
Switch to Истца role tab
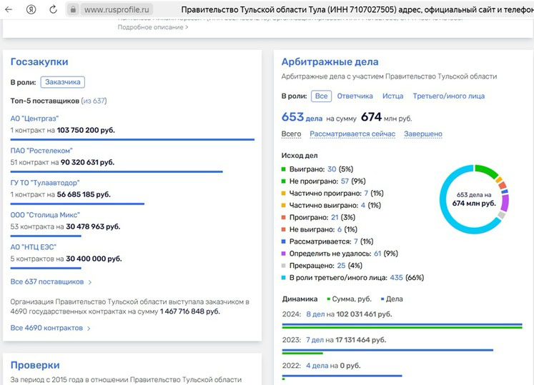coord(392,96)
